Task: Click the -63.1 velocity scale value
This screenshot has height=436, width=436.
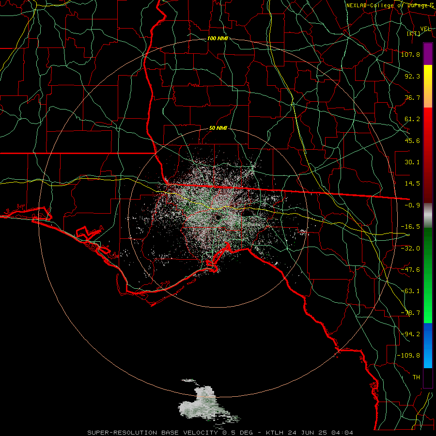Action: pyautogui.click(x=410, y=291)
